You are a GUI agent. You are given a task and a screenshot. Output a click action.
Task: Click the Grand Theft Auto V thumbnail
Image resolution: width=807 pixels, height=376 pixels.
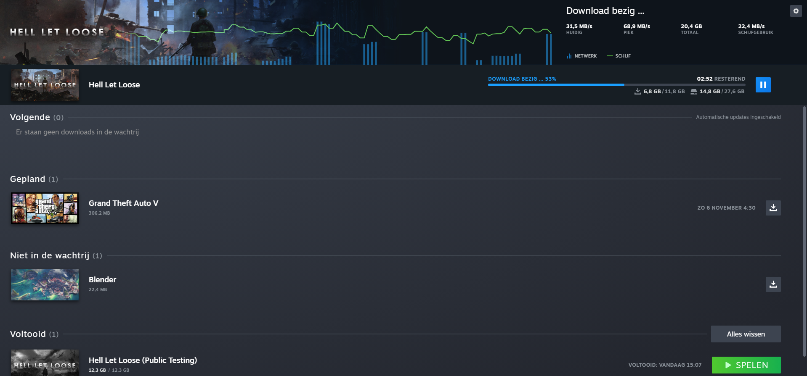[45, 208]
